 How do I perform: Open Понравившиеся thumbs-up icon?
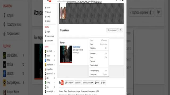45,41
